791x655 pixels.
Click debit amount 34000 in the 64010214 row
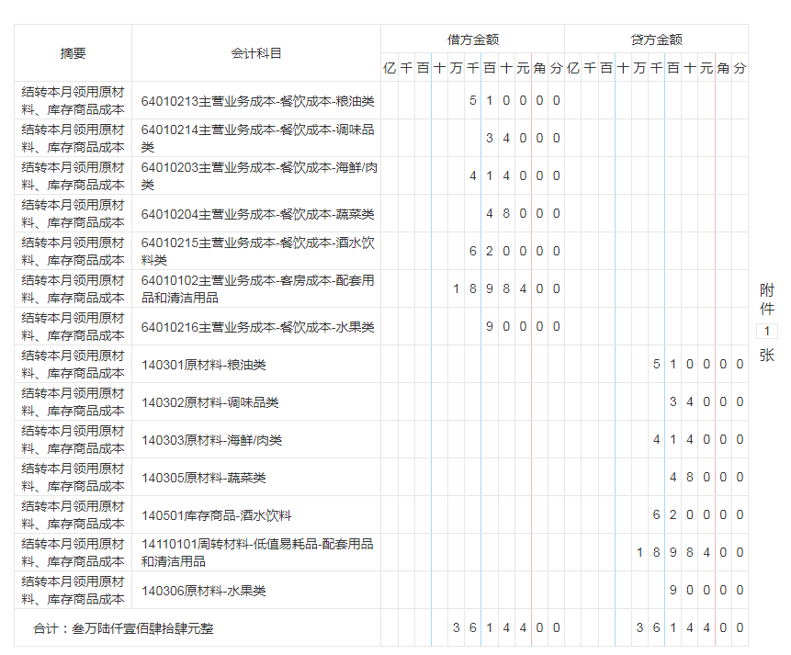click(x=523, y=139)
